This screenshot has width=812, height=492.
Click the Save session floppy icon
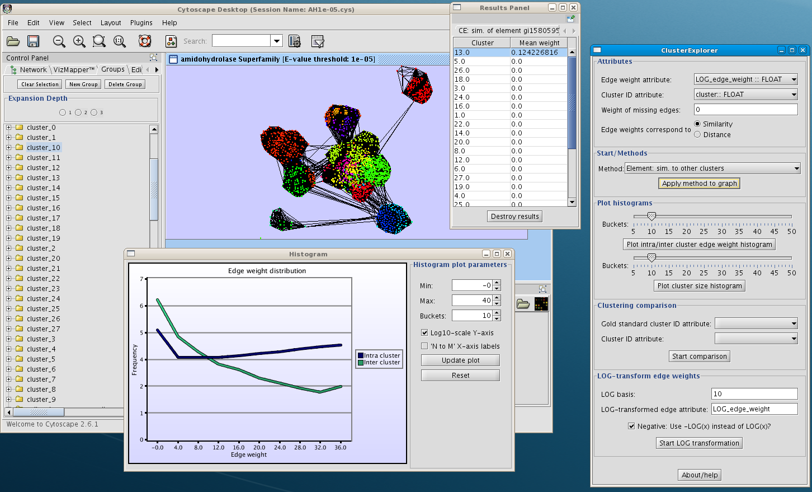33,41
